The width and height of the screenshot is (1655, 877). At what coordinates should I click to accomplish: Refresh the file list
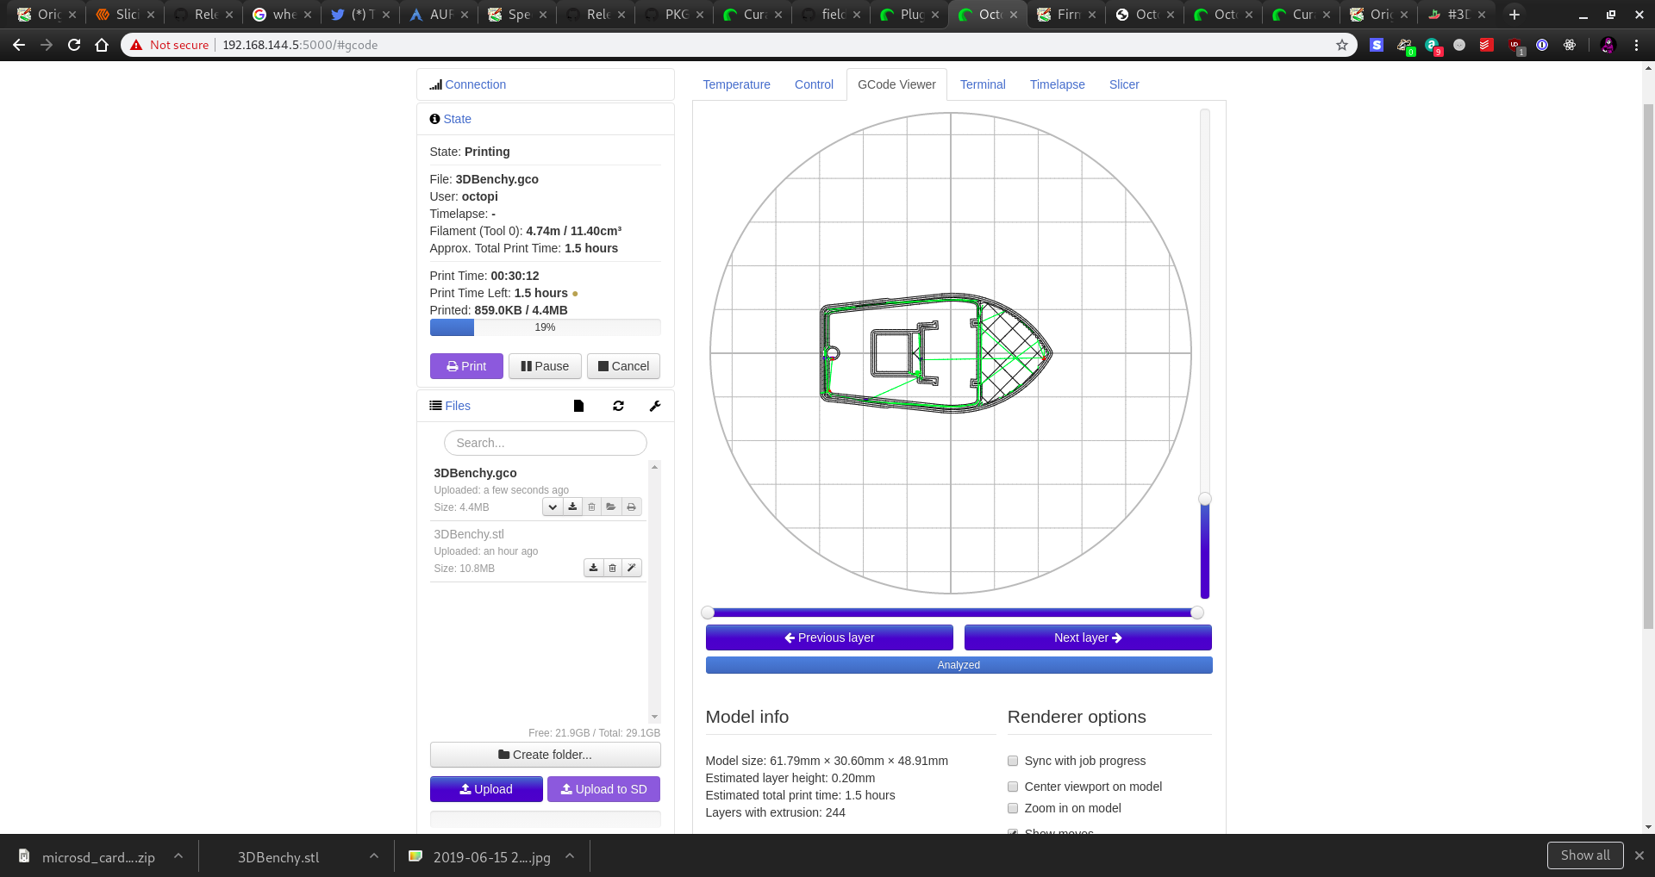tap(618, 406)
